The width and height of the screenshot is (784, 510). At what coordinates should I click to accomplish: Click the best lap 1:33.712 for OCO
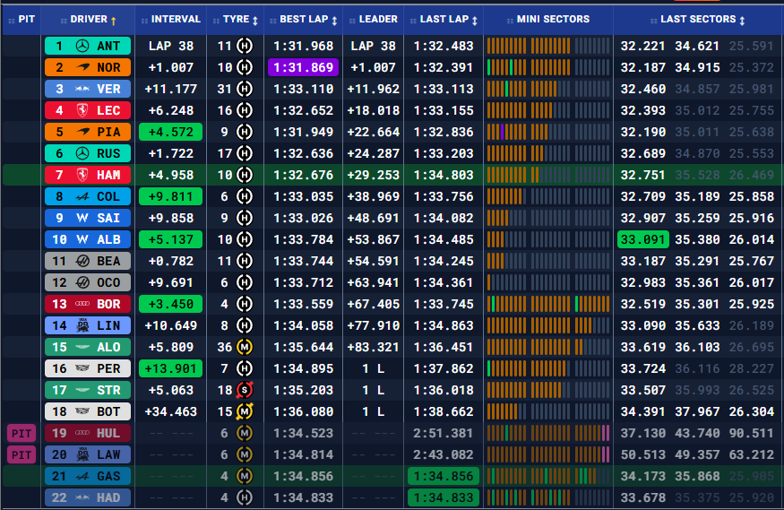(304, 282)
